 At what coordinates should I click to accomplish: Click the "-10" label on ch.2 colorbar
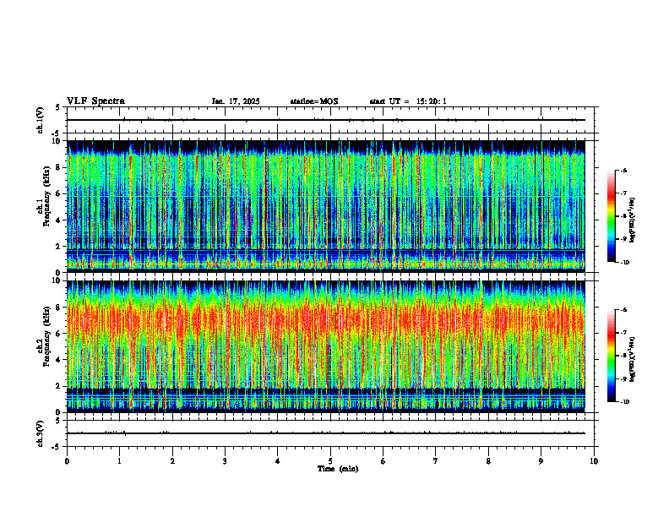pyautogui.click(x=624, y=402)
